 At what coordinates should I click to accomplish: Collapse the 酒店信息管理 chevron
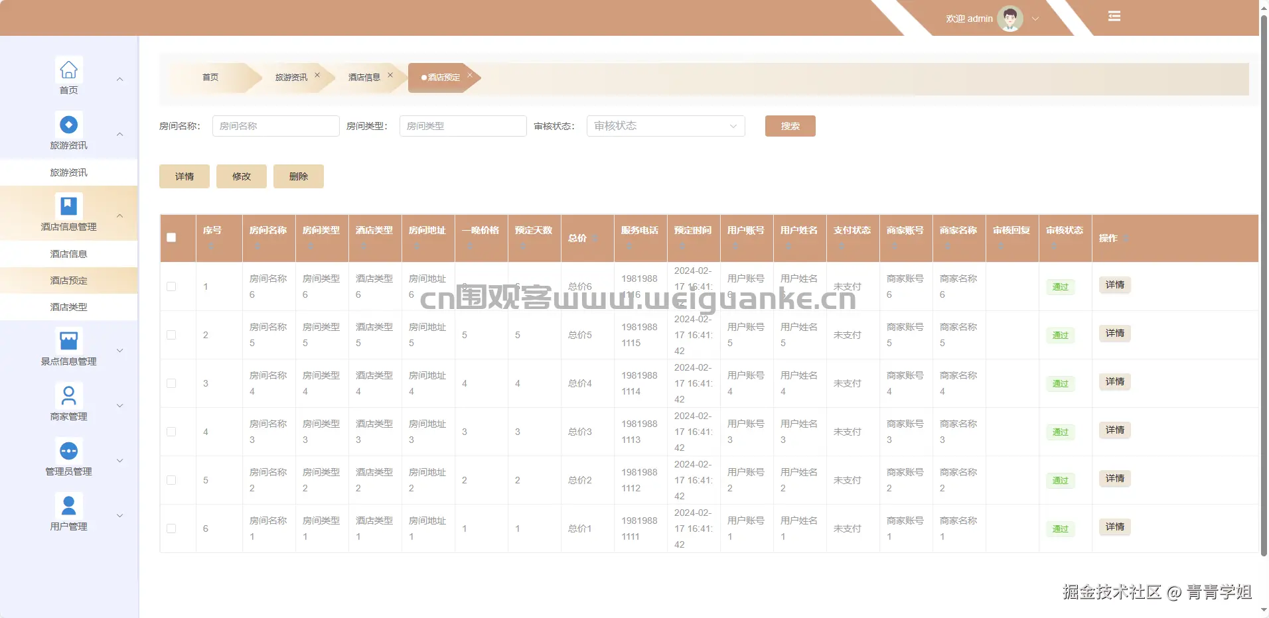pos(120,216)
